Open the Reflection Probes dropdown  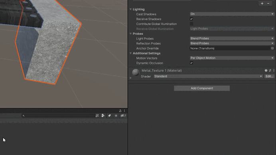tap(232, 43)
